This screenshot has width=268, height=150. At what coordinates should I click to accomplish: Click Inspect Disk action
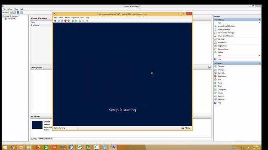[x=222, y=42]
